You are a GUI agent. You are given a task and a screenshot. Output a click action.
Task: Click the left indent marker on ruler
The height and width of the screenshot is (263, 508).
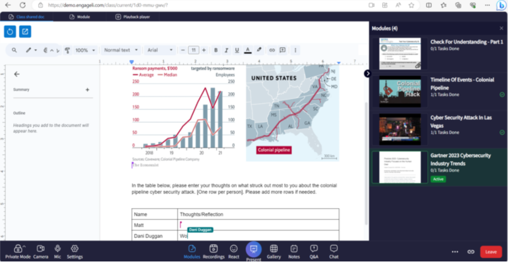[132, 62]
